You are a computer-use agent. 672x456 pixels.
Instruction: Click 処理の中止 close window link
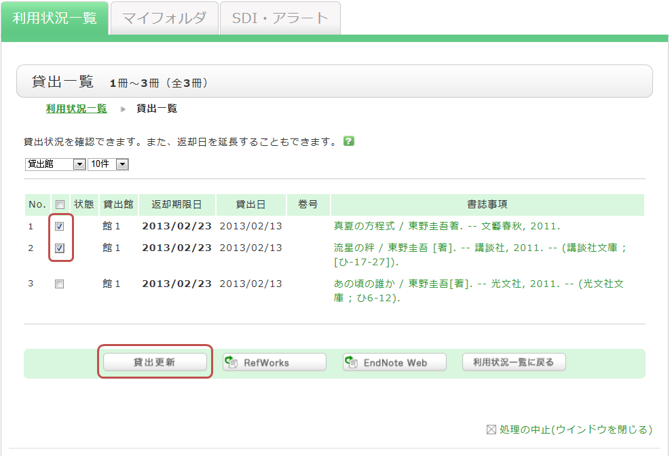click(576, 430)
